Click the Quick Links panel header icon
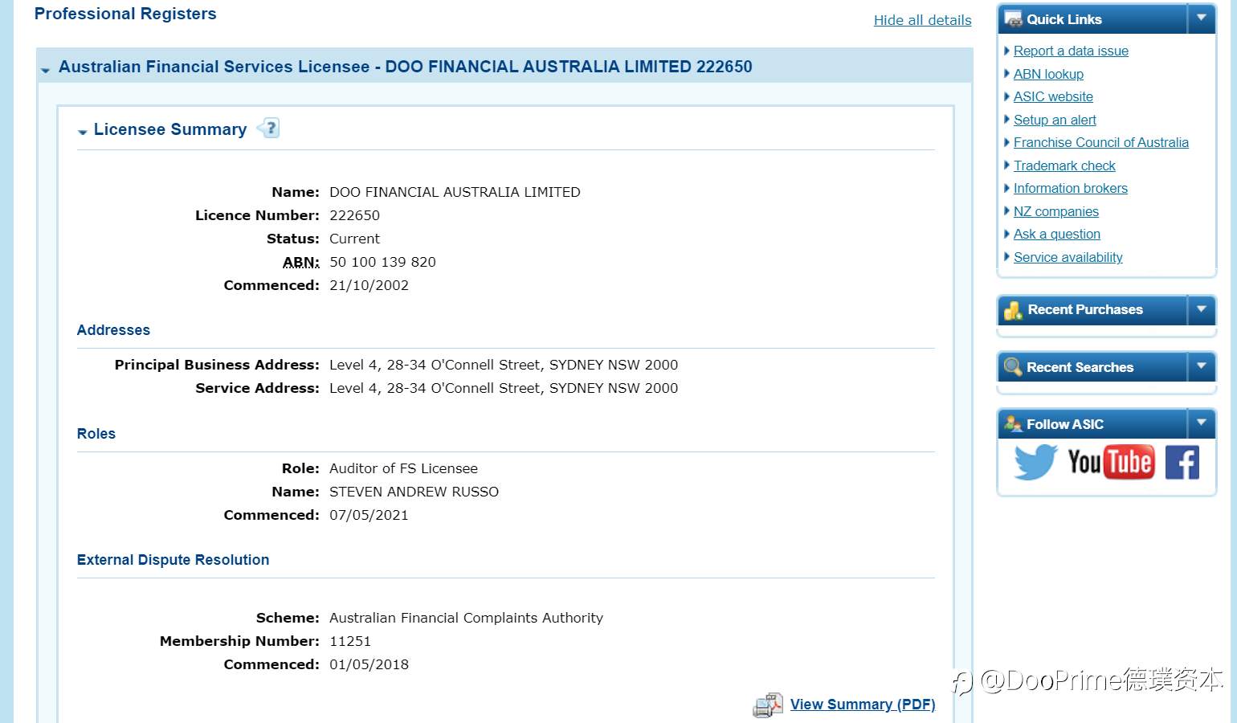1237x723 pixels. [x=1014, y=19]
